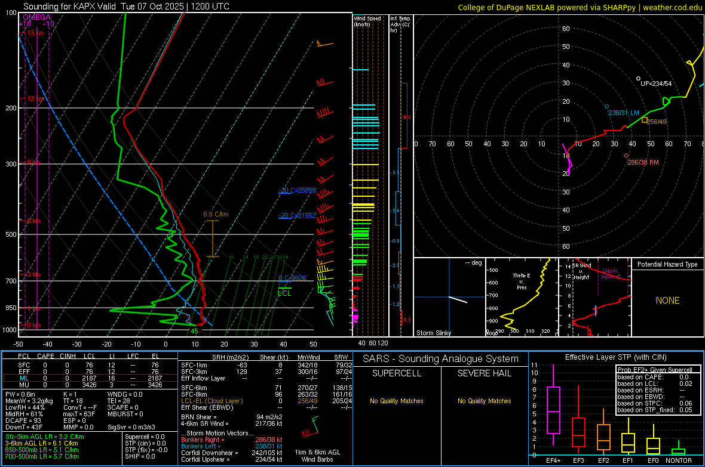Click the MeanW = 3.2g/kg value
The height and width of the screenshot is (467, 705).
(x=29, y=401)
